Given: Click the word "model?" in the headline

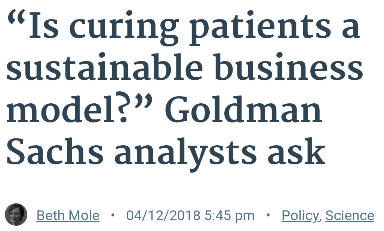Looking at the screenshot, I should point(67,109).
